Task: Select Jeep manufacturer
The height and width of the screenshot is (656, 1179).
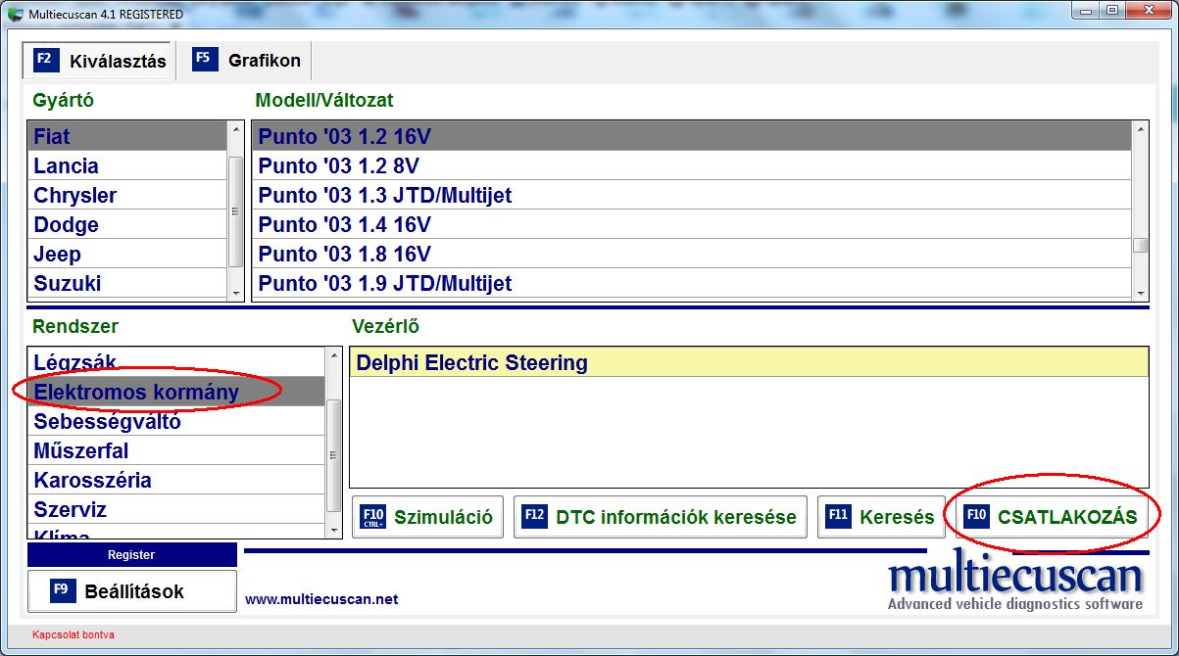Action: (x=127, y=254)
